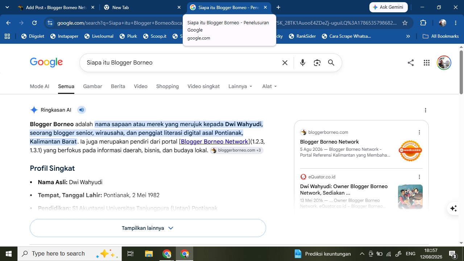This screenshot has height=261, width=464.
Task: Click the page vertical scrollbar
Action: pyautogui.click(x=461, y=72)
